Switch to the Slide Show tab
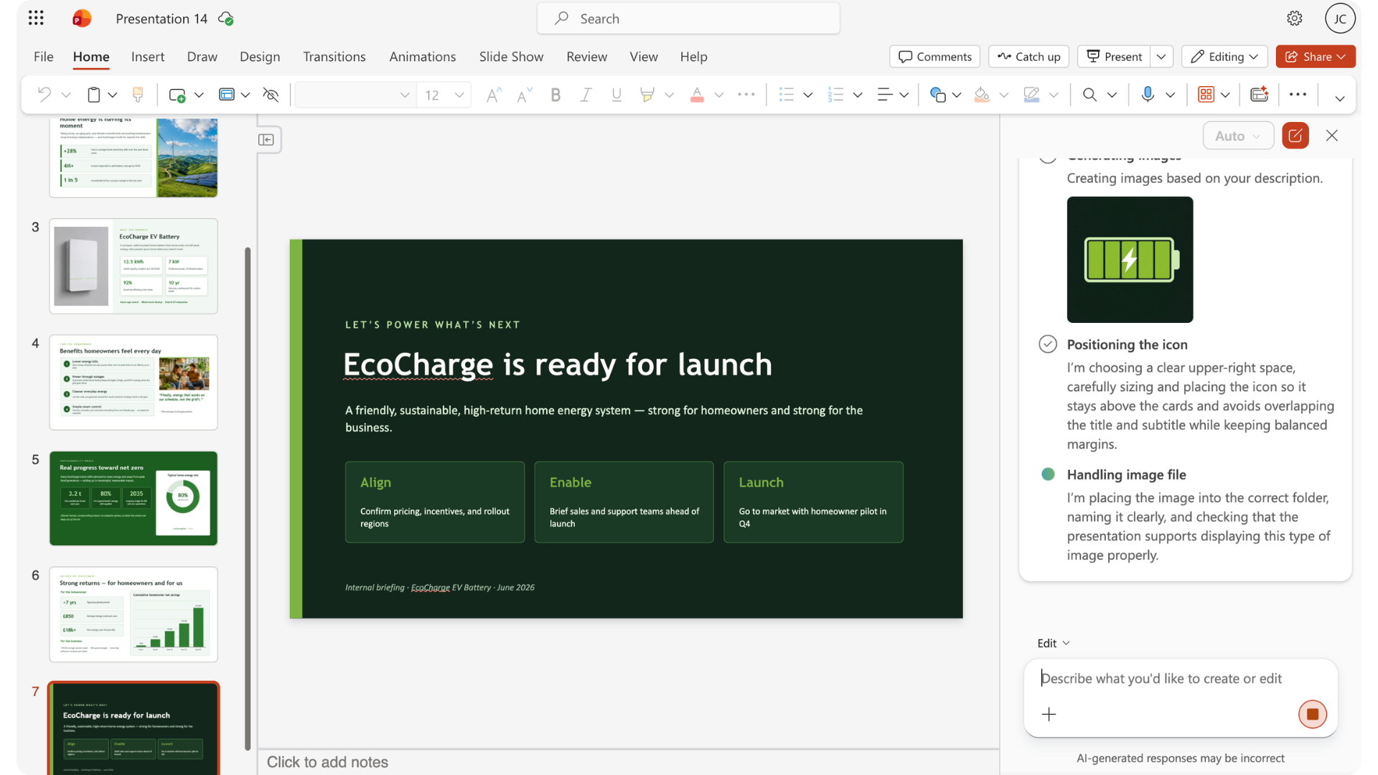Screen dimensions: 1378x775 [511, 57]
